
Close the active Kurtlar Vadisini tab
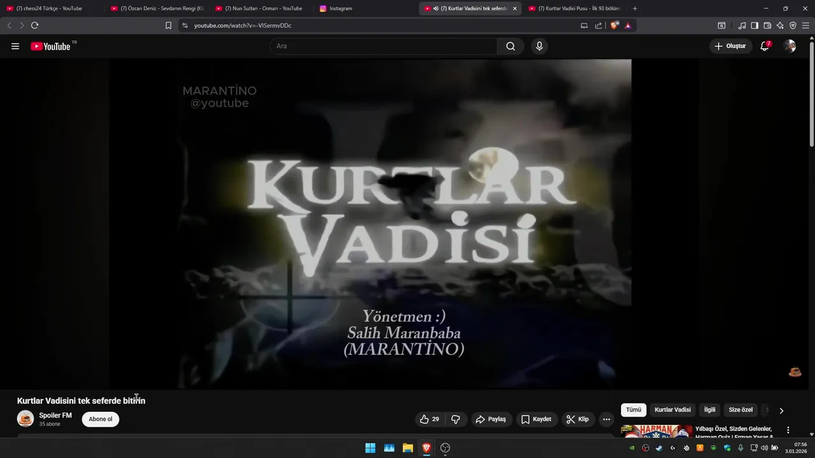pos(514,8)
